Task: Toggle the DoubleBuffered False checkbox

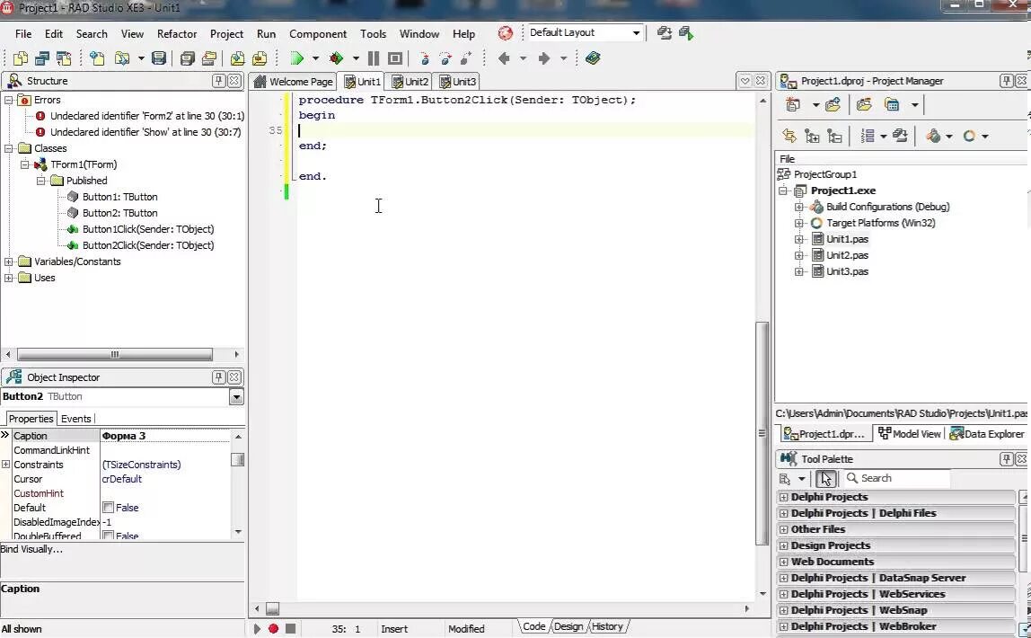Action: (x=109, y=536)
